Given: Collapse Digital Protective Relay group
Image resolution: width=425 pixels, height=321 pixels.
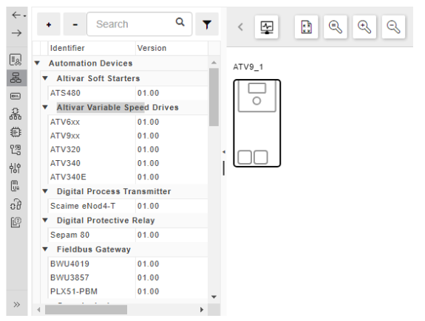Looking at the screenshot, I should coord(45,220).
